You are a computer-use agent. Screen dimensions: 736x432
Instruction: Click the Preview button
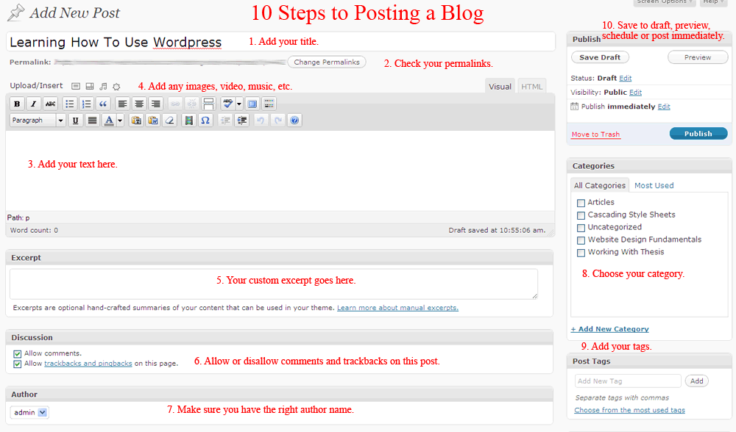(x=698, y=57)
